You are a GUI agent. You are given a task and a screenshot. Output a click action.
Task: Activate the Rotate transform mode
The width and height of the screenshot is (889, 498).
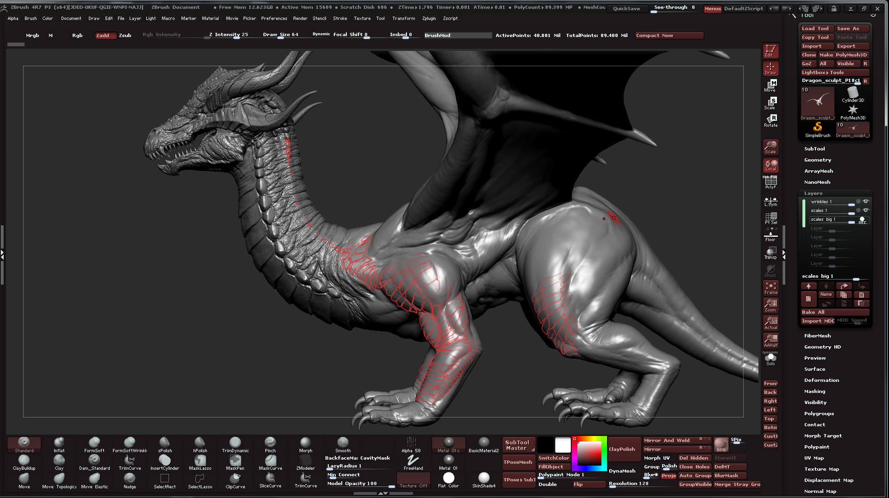click(x=771, y=121)
